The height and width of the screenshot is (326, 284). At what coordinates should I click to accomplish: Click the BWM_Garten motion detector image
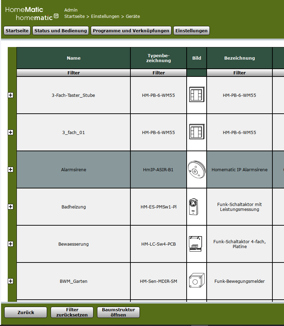tap(197, 280)
